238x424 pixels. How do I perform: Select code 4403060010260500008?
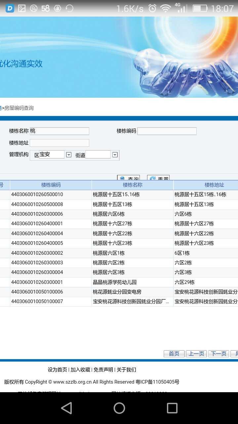point(37,204)
